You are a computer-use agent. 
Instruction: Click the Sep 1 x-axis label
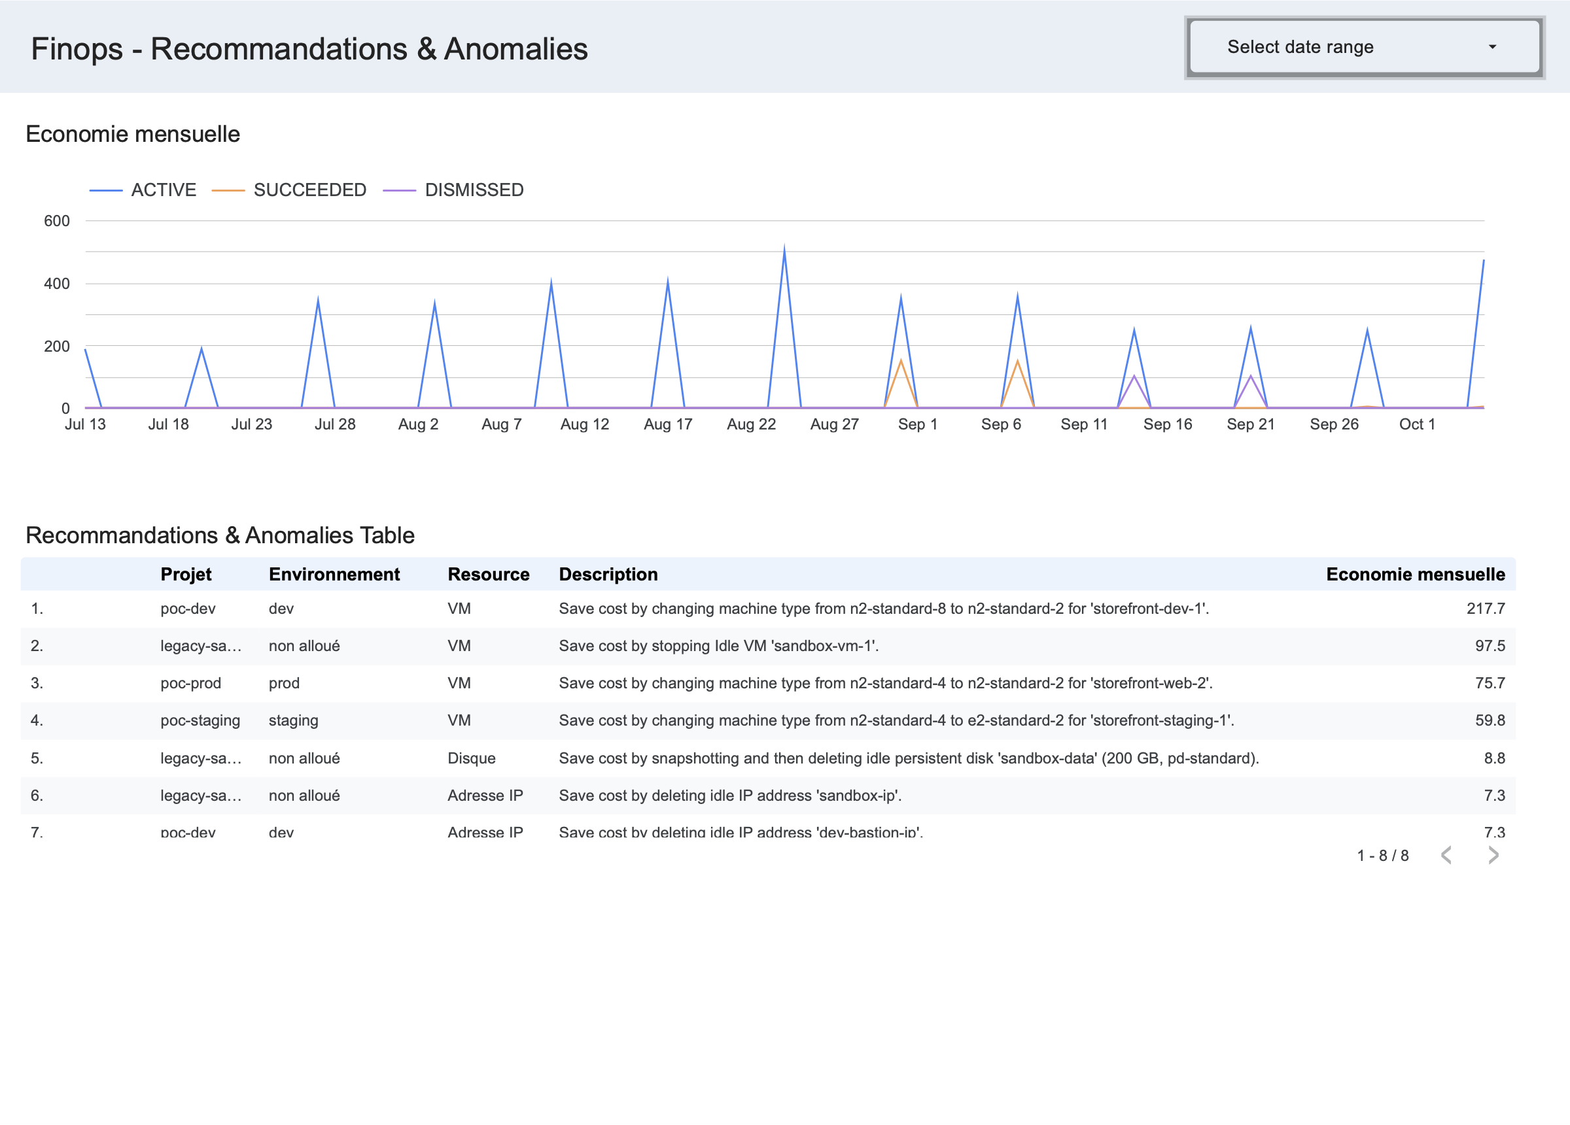[917, 425]
